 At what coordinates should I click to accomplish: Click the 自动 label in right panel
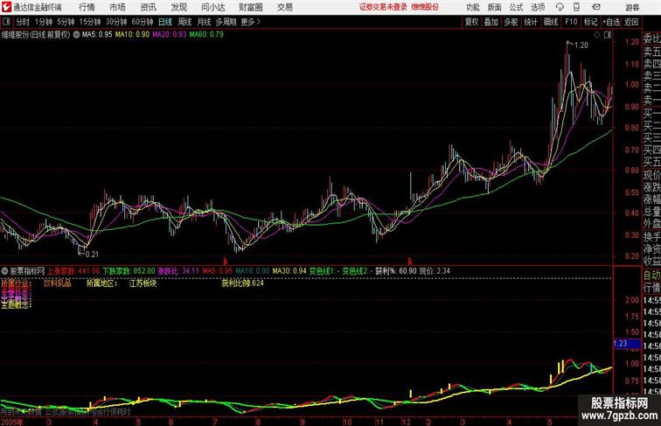click(x=651, y=275)
